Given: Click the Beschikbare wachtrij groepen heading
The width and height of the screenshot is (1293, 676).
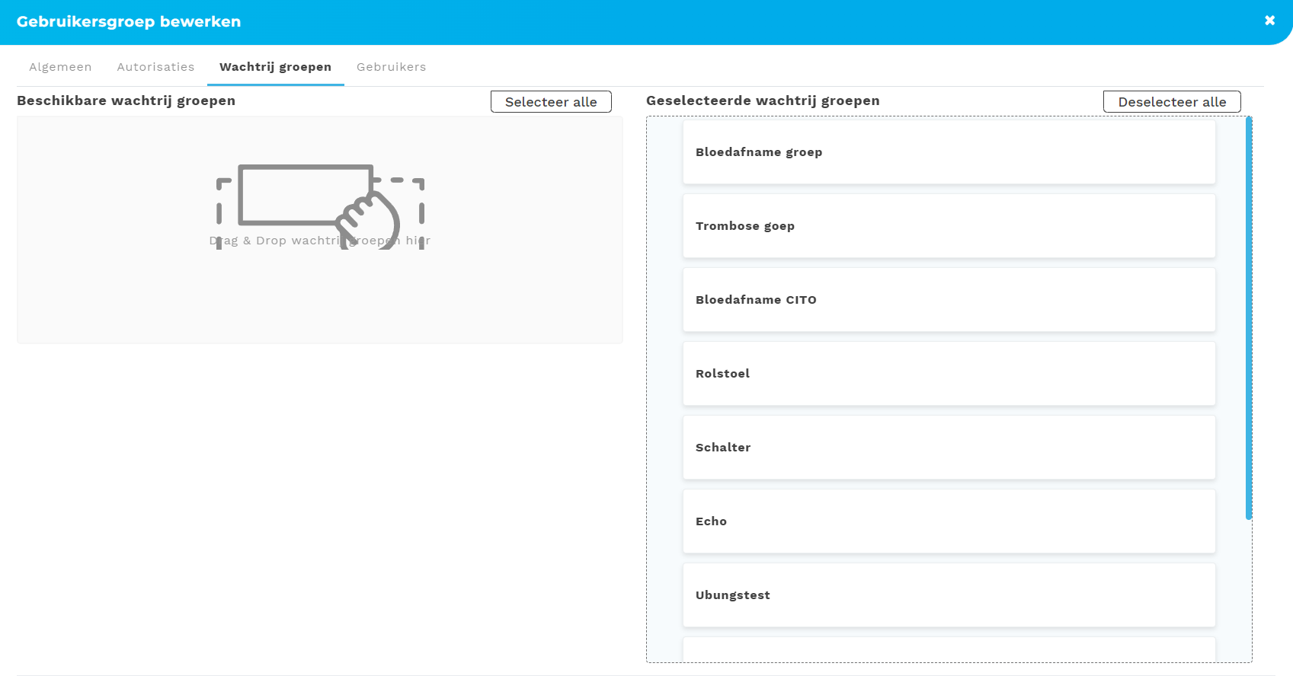Looking at the screenshot, I should point(126,100).
